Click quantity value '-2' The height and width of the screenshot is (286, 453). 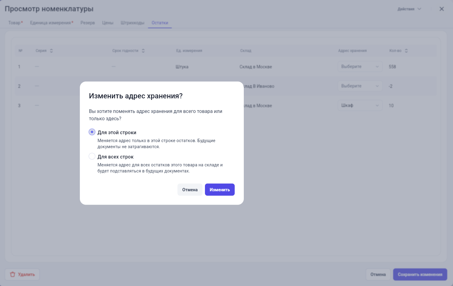point(390,86)
